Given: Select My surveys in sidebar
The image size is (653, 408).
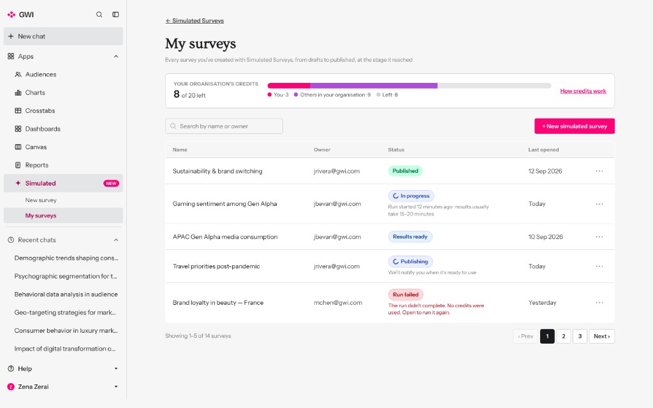Looking at the screenshot, I should click(x=63, y=215).
